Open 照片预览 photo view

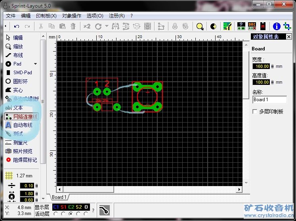[19, 151]
